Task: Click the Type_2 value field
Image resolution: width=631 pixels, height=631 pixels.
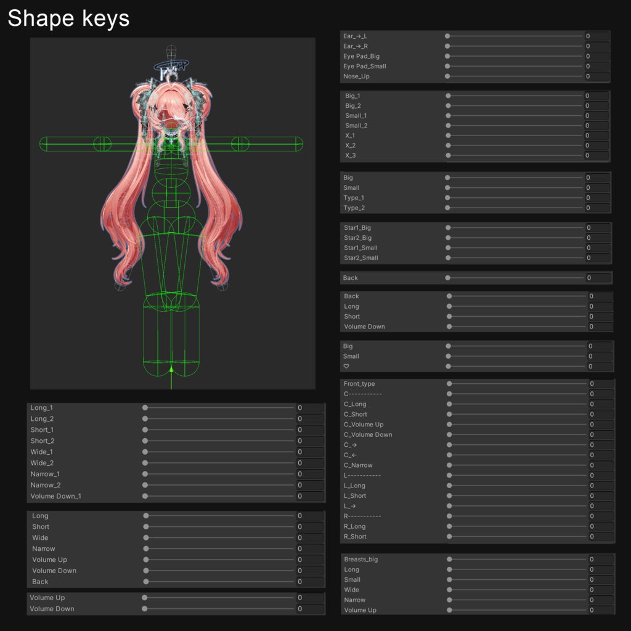Action: point(597,208)
